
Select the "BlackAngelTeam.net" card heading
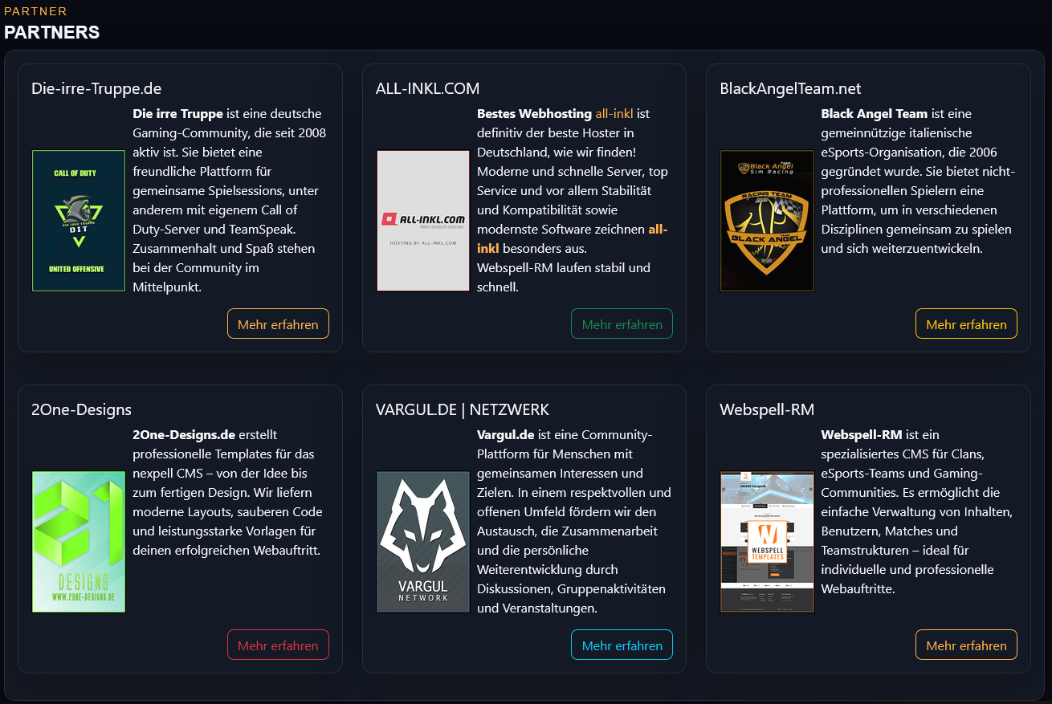coord(790,88)
